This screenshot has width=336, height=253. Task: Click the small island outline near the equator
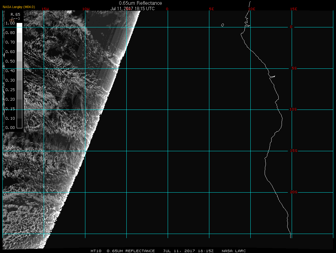pyautogui.click(x=222, y=25)
